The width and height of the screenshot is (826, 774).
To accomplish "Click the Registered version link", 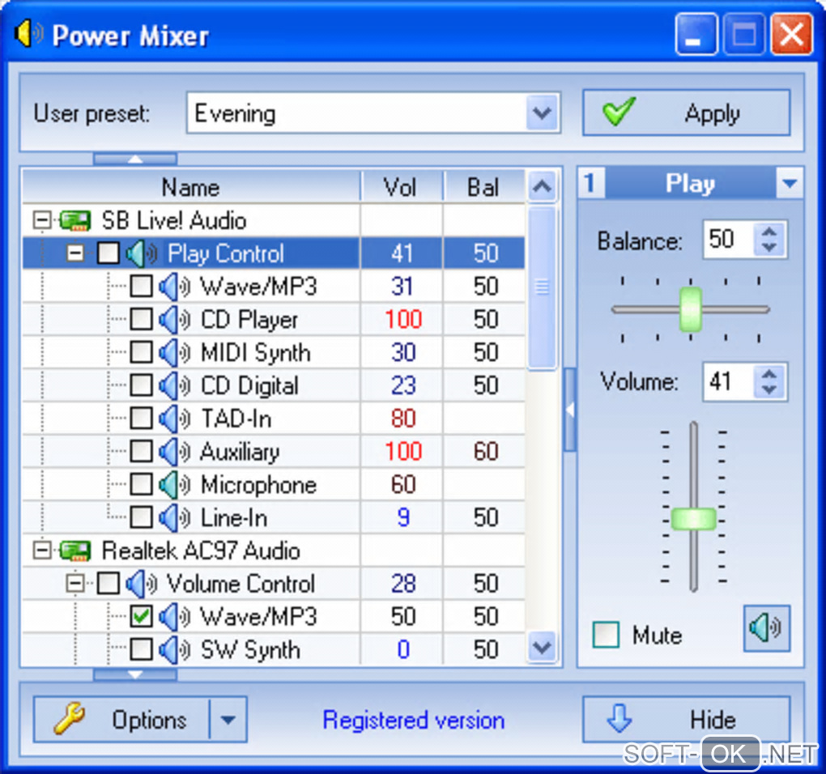I will point(414,720).
